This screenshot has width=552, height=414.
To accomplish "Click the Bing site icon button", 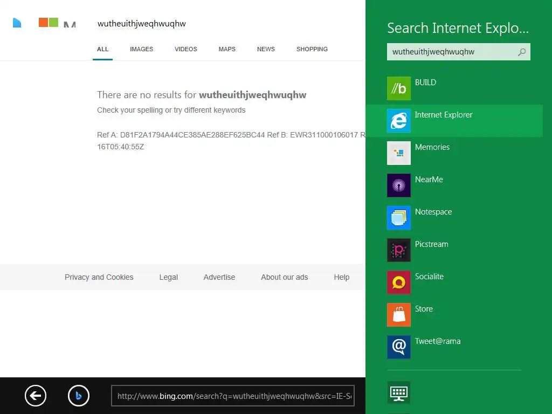I will click(79, 396).
